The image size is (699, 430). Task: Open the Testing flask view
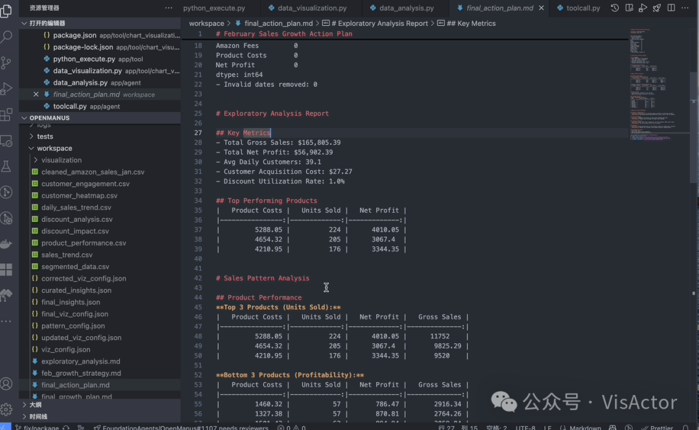[7, 166]
